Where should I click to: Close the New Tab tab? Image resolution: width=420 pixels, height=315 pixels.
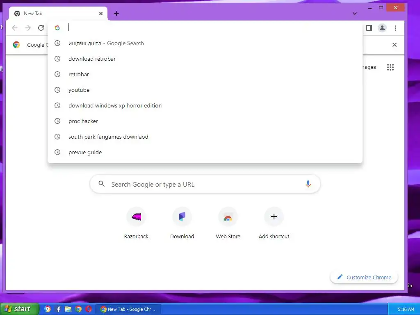(x=101, y=14)
